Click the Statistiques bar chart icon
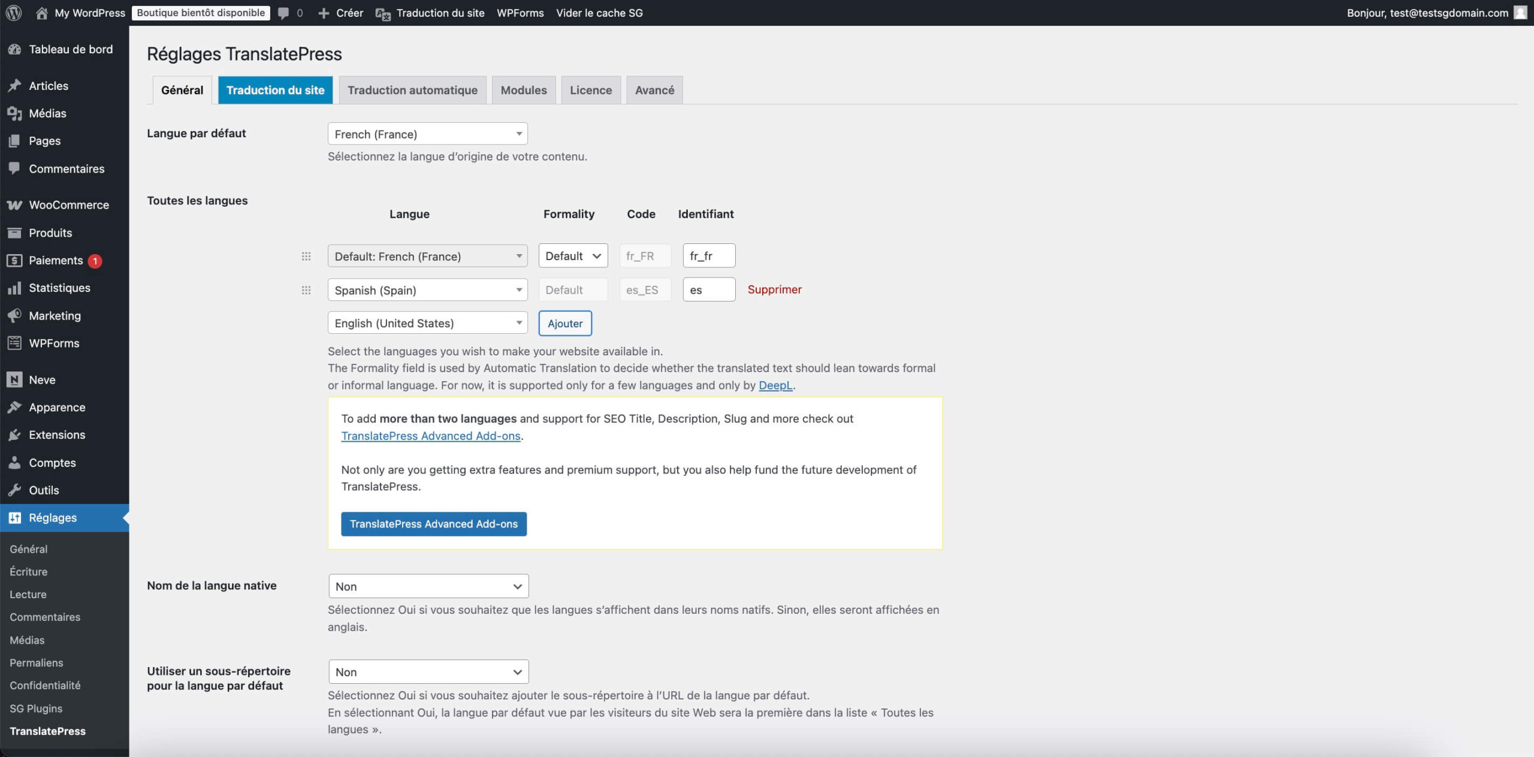1534x757 pixels. point(14,288)
